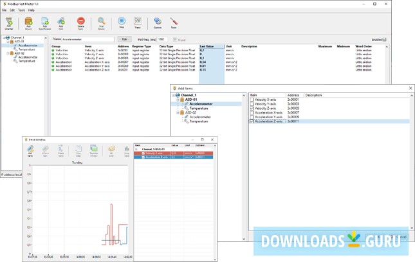The image size is (415, 262).
Task: Click green status icon of Acceleration Z-axis row
Action: (53, 70)
